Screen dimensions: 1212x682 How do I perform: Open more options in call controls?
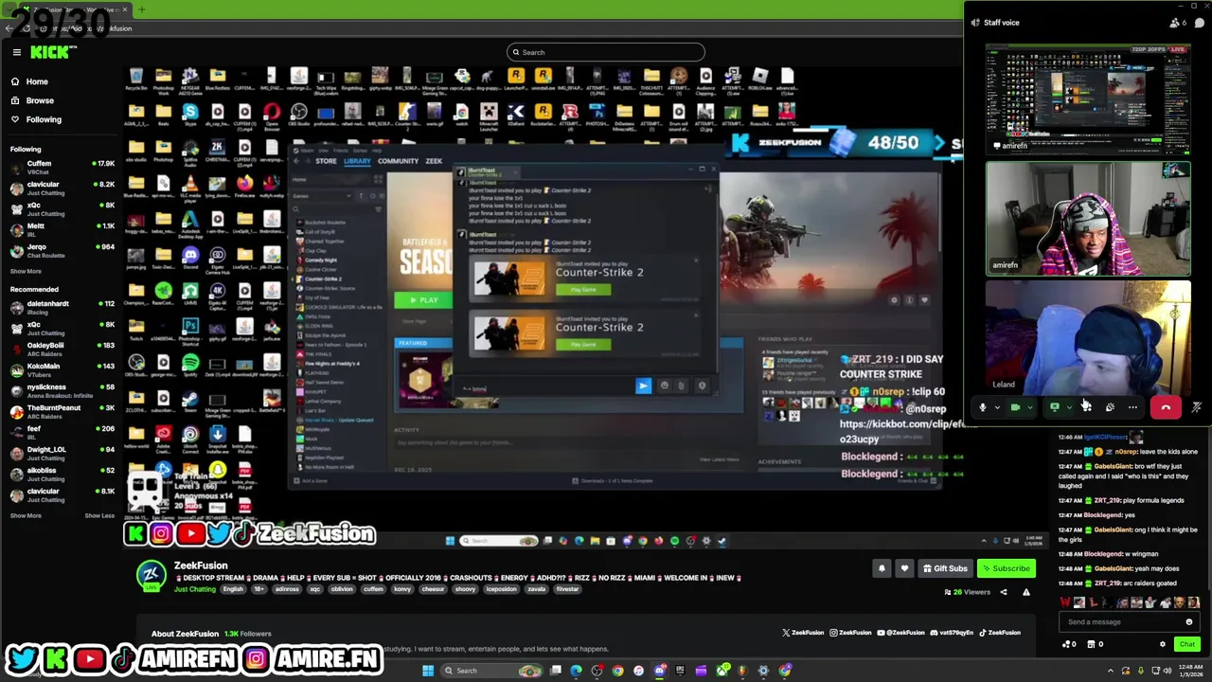point(1132,407)
